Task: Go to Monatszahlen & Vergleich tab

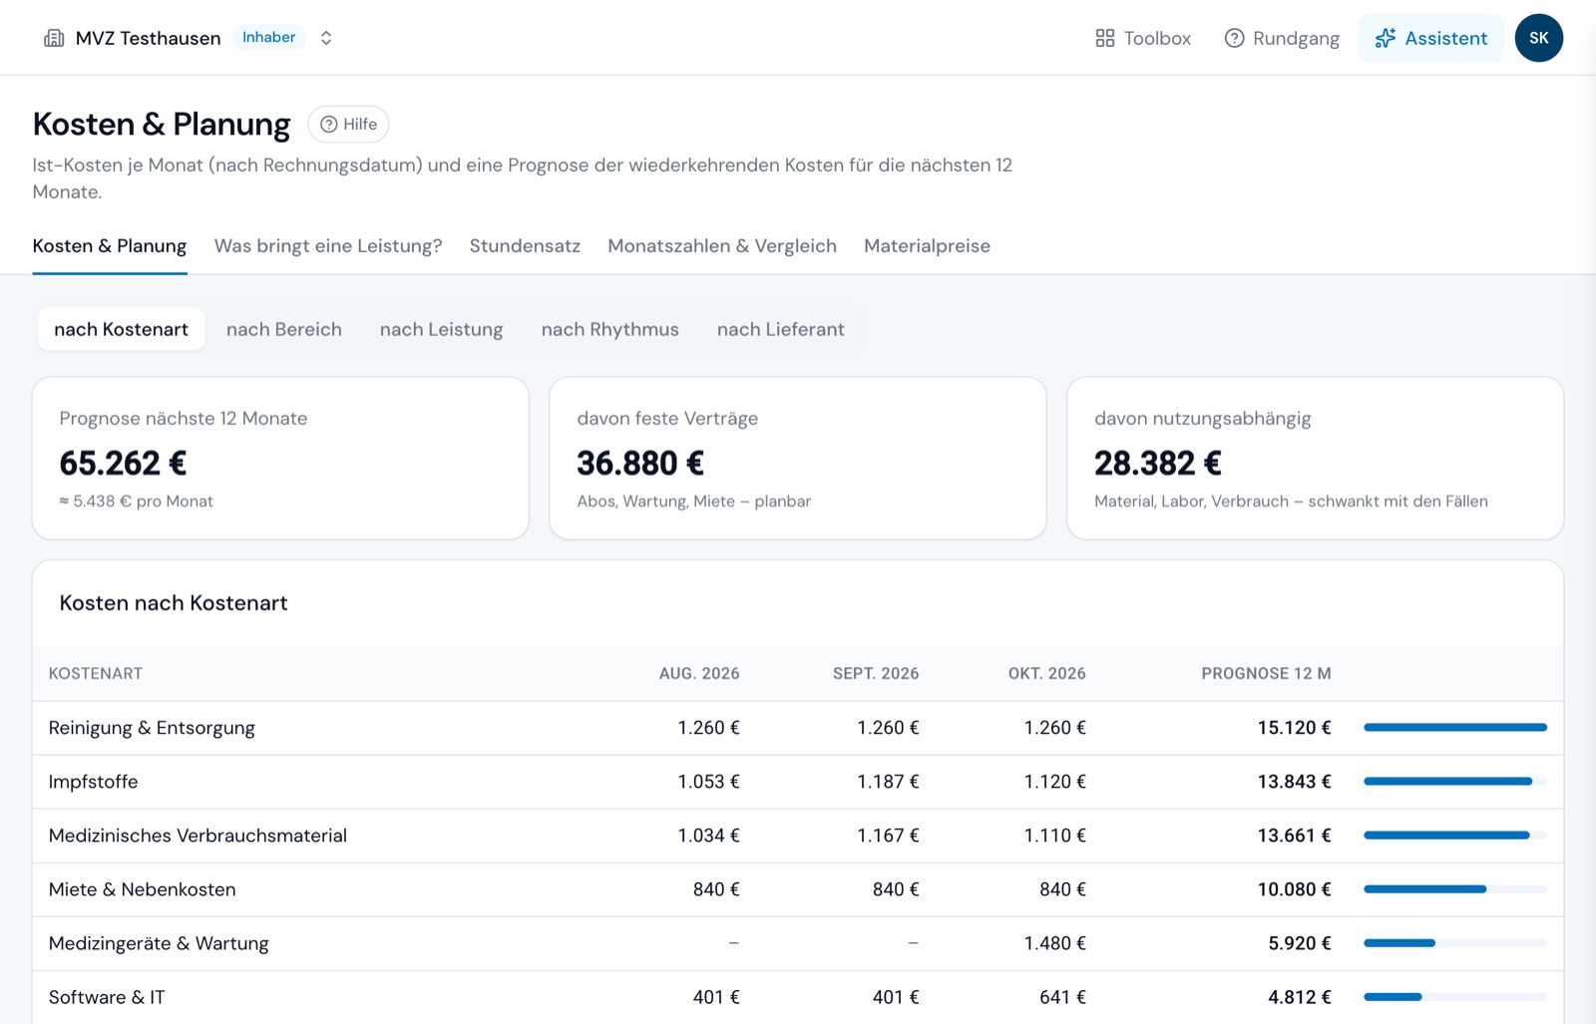Action: 722,246
